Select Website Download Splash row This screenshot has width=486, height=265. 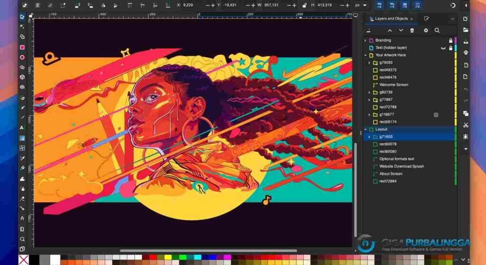coord(409,166)
